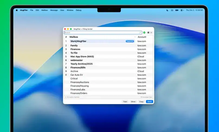Select the Car Auto EV mailbox
This screenshot has width=219, height=132.
click(x=108, y=75)
